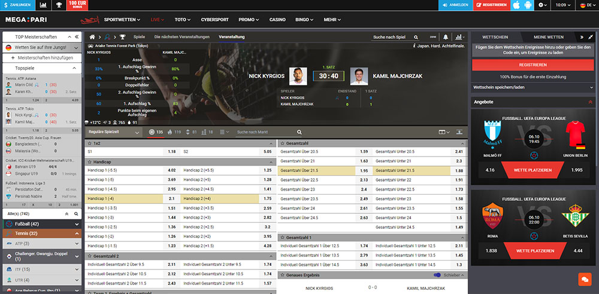Screen dimensions: 599x294
Task: Favorite the Genaues Ergebnis market star
Action: tap(283, 275)
